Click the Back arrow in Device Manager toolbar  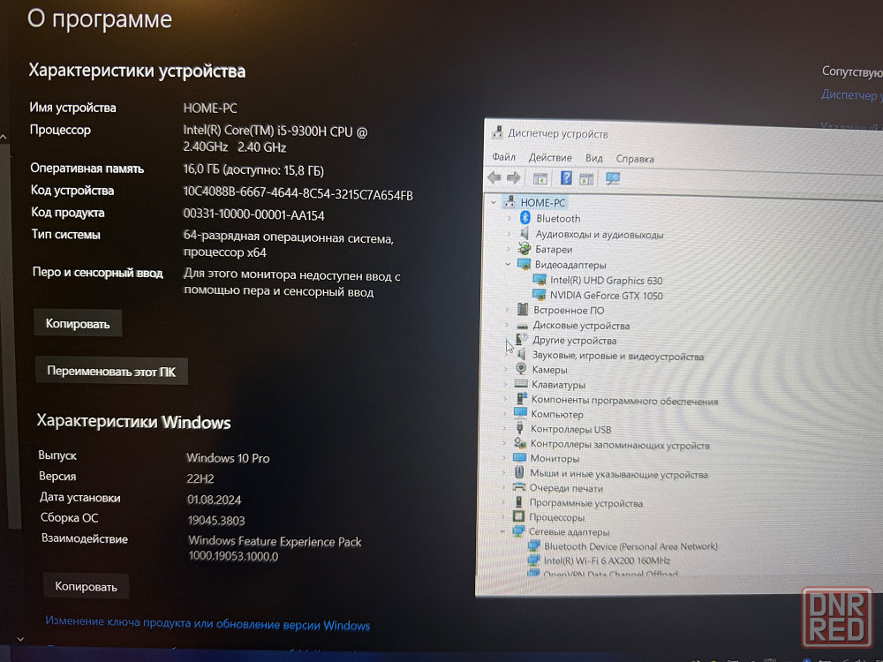(494, 178)
